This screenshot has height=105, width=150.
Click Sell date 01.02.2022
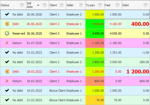coord(34,53)
